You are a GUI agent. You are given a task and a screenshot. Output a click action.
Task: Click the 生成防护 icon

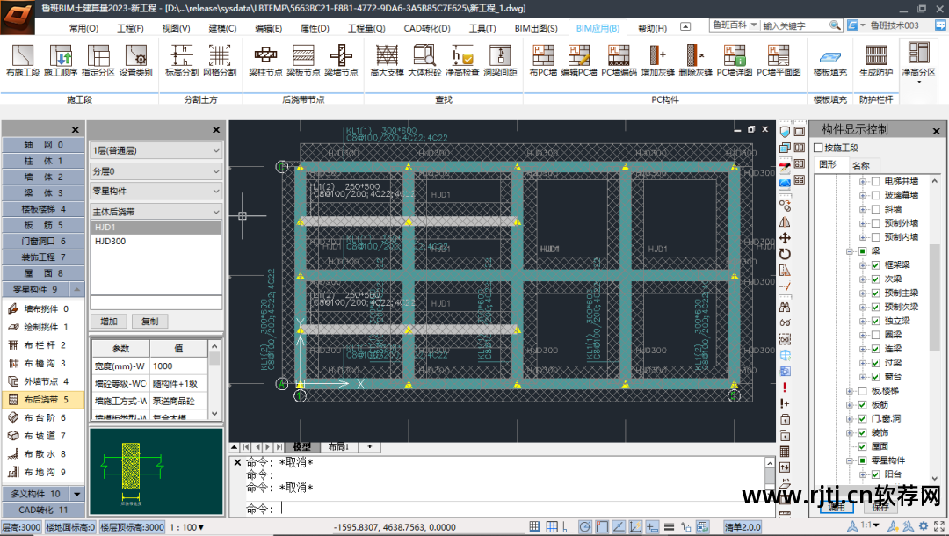(x=875, y=60)
